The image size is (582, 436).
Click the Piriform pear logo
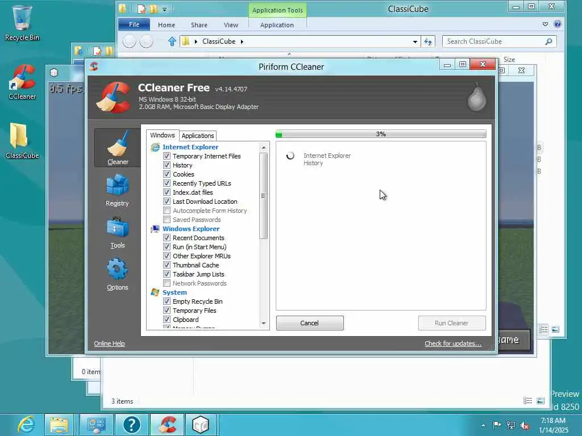tap(477, 97)
